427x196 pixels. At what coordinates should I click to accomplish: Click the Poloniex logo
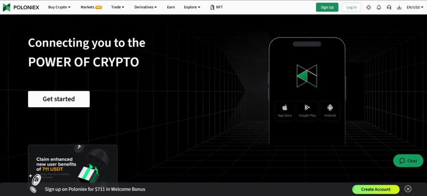tap(21, 7)
